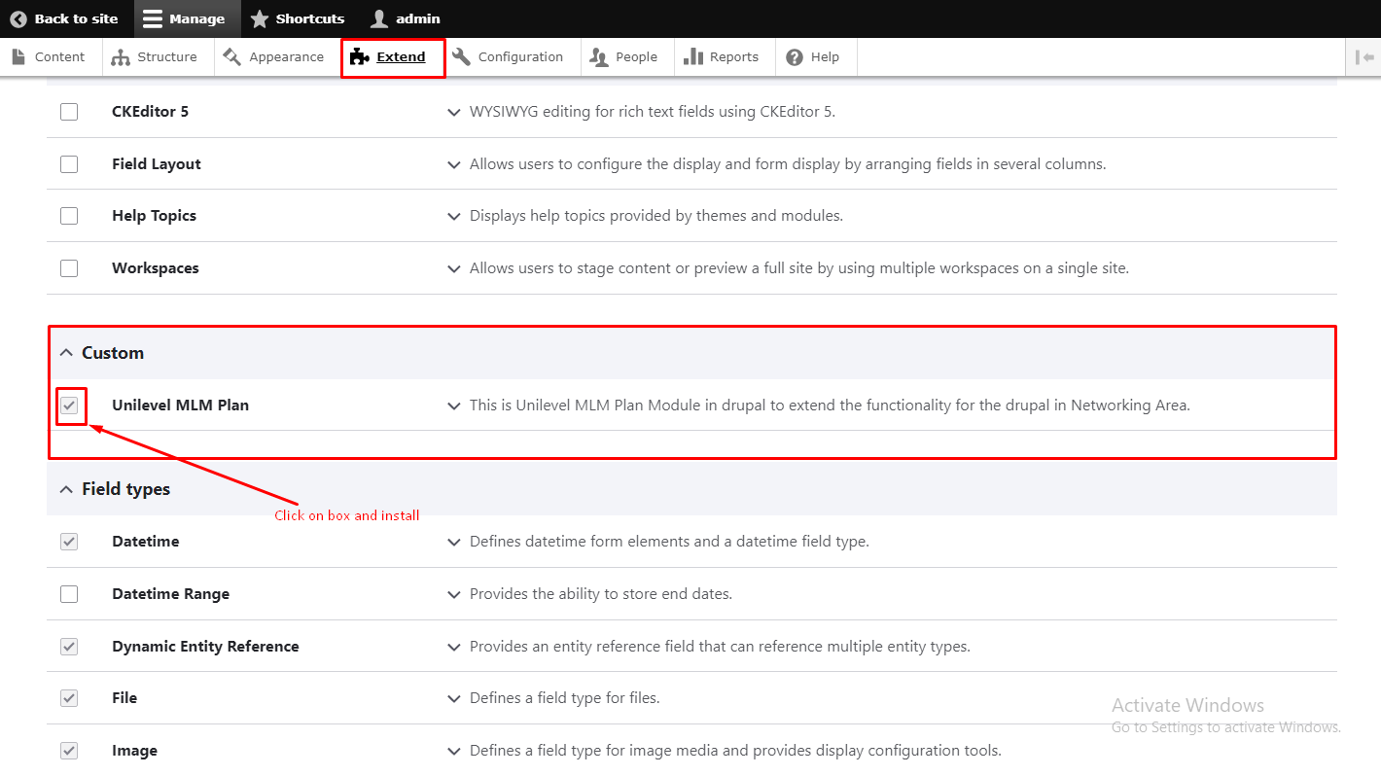Screen dimensions: 1381x776
Task: Check the Workspaces module checkbox
Action: 69,268
